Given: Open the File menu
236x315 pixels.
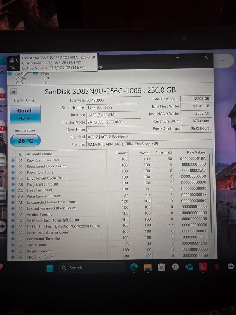Looking at the screenshot, I should [x=12, y=68].
